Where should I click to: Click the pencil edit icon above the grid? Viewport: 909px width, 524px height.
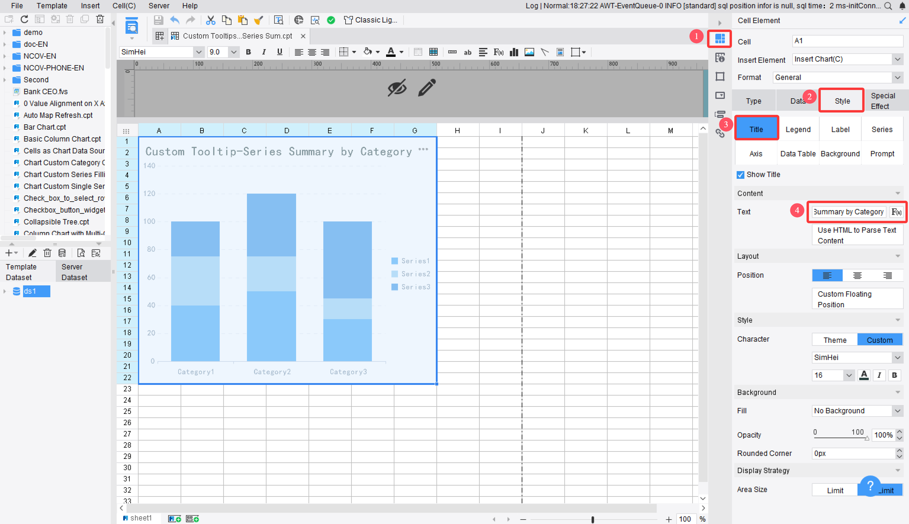pyautogui.click(x=427, y=87)
